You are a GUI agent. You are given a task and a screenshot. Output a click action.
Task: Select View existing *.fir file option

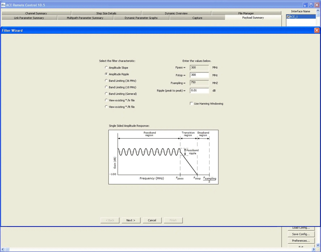point(106,100)
